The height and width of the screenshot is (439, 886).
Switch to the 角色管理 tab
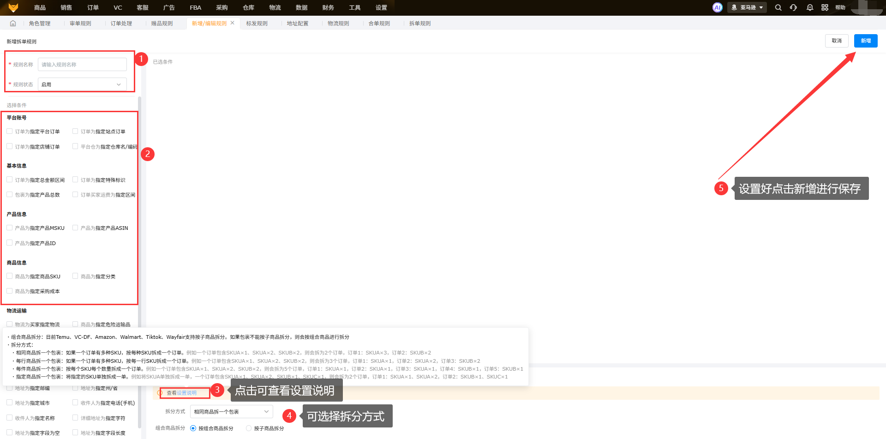pyautogui.click(x=40, y=23)
